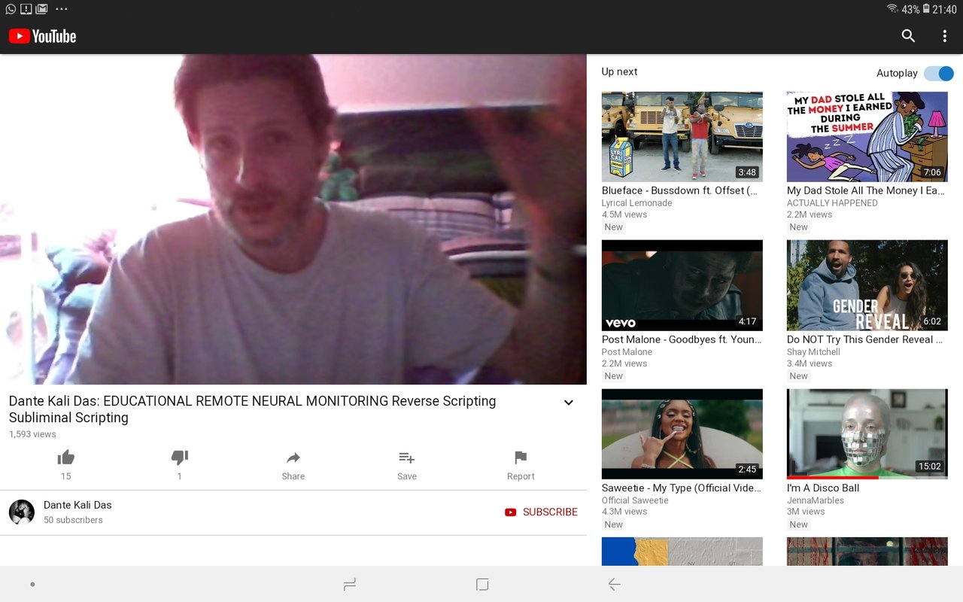Click the Up next heading
The width and height of the screenshot is (963, 602).
click(619, 71)
